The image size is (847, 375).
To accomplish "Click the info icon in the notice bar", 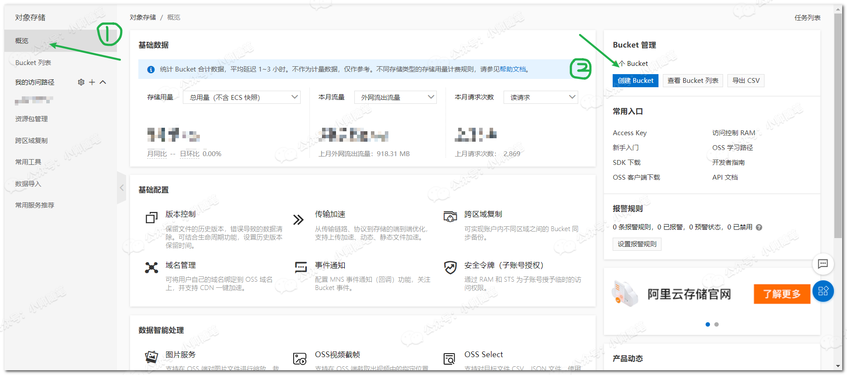I will 151,69.
